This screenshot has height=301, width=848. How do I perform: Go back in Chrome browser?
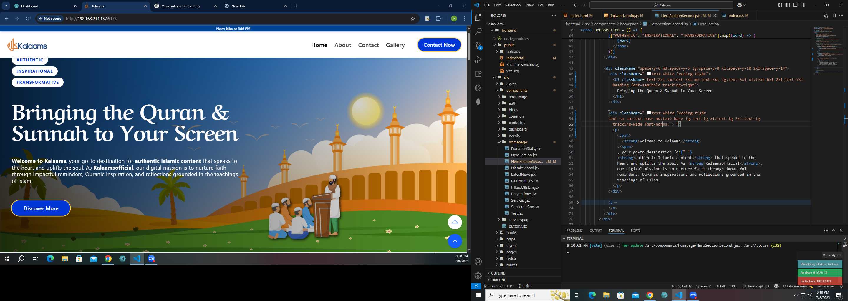pos(6,19)
